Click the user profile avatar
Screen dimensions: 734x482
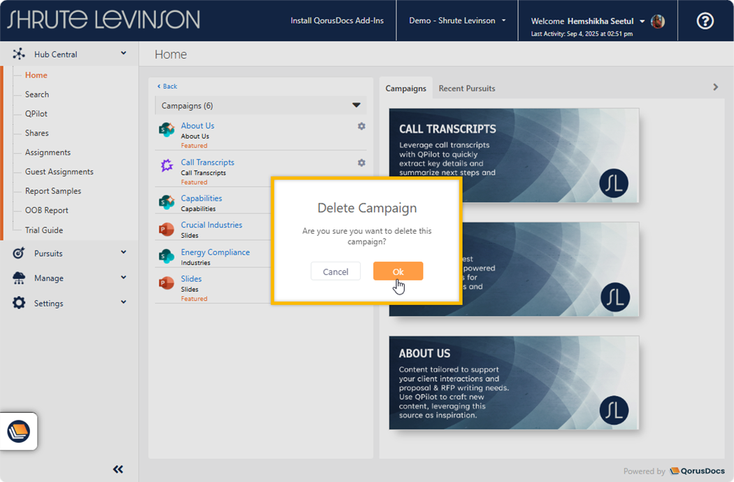click(658, 21)
